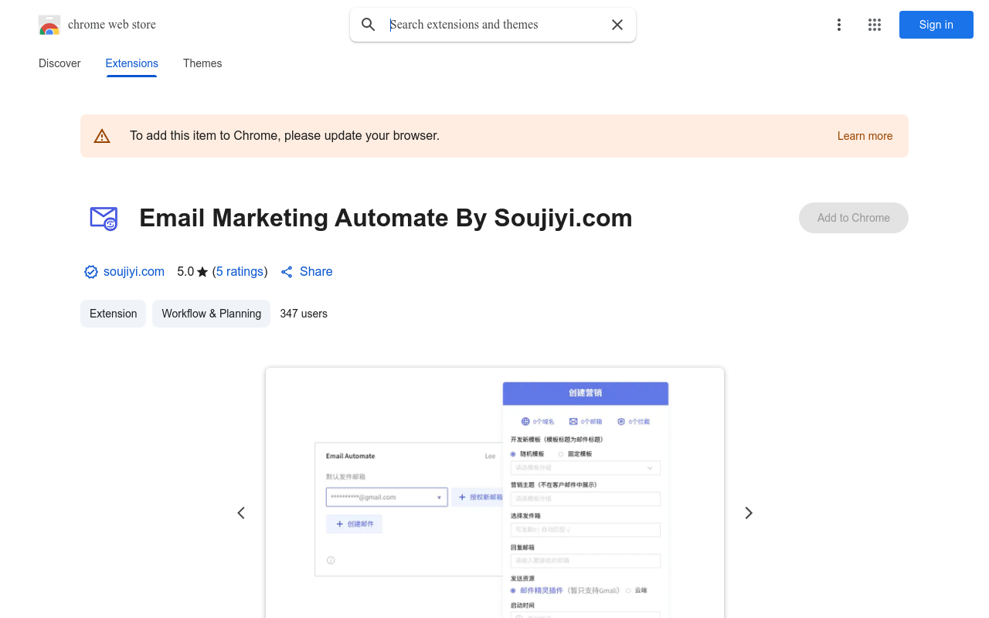Screen dimensions: 989x618
Task: Switch to the Themes tab
Action: click(x=202, y=63)
